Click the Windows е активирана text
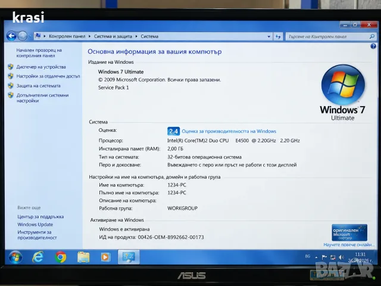 [x=124, y=229]
